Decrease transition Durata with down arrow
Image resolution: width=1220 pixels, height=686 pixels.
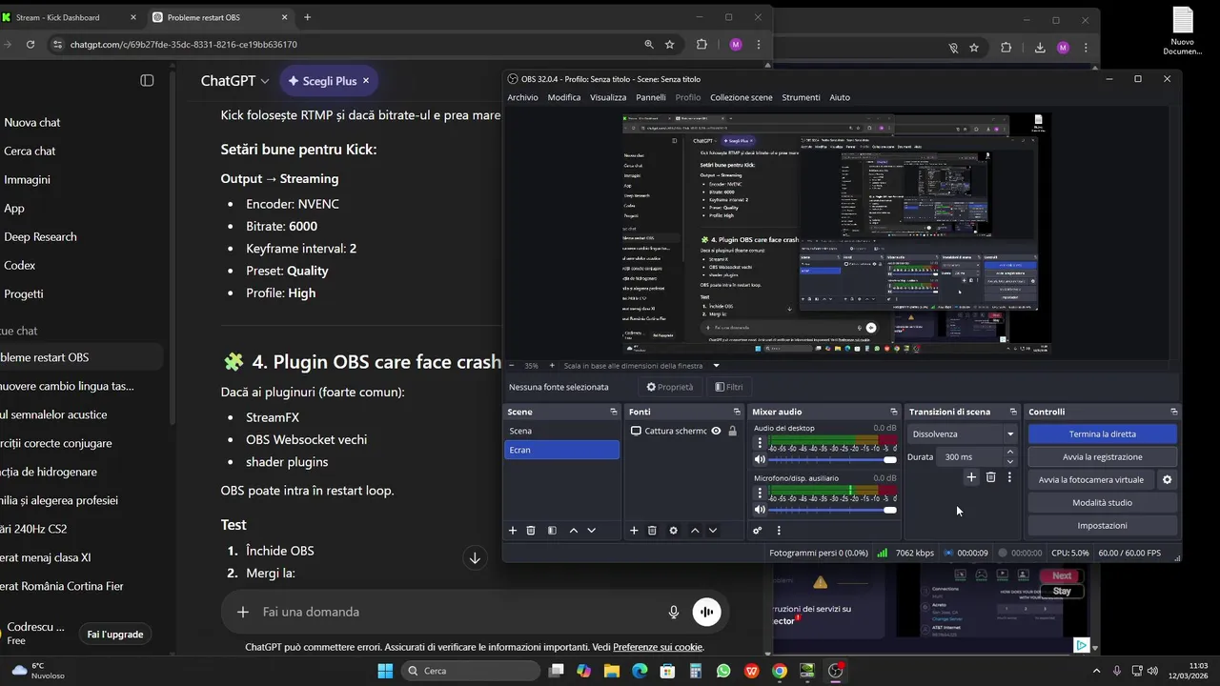click(x=1010, y=461)
